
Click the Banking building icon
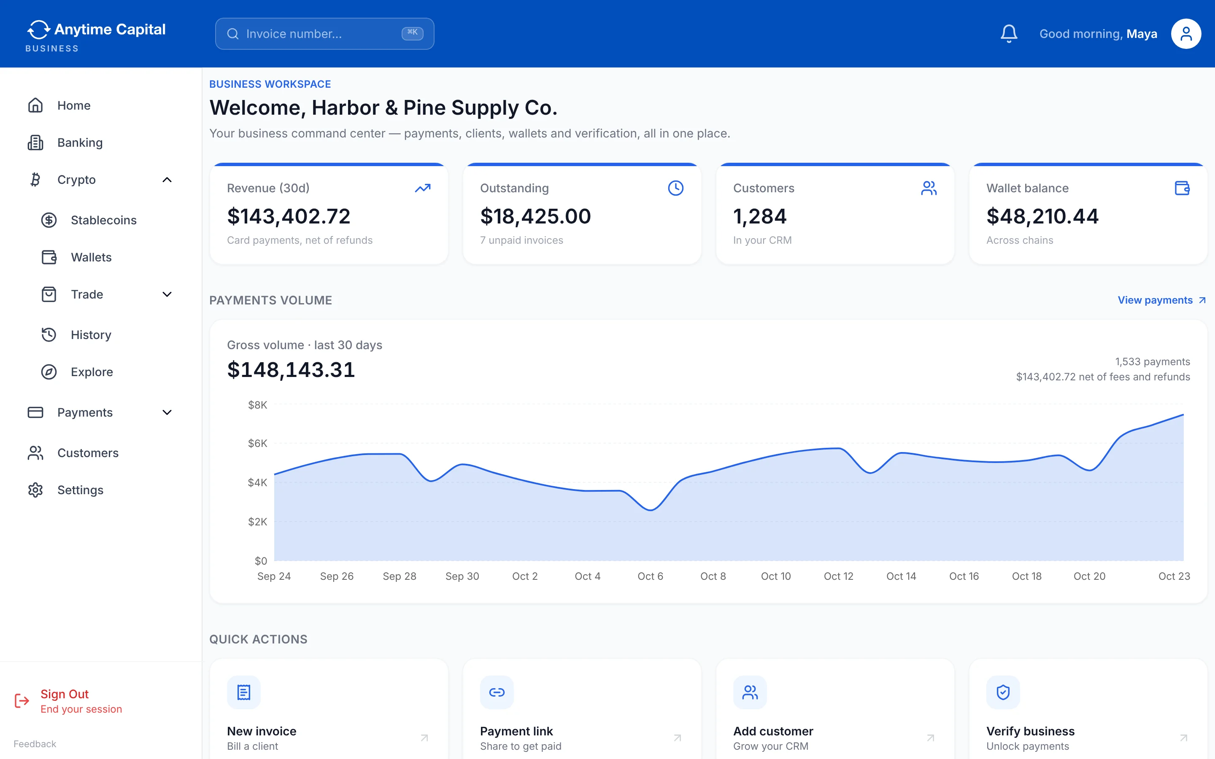pos(35,143)
